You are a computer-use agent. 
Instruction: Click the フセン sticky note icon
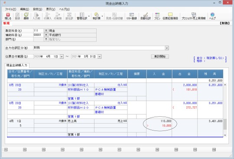(x=157, y=16)
